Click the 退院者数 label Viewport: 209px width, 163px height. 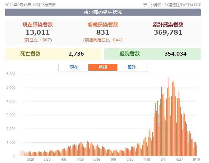pos(130,54)
